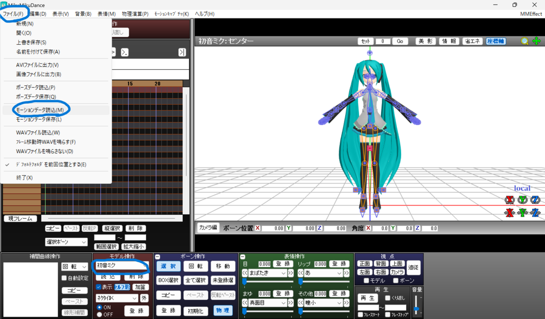This screenshot has width=545, height=319.
Task: Click the 物理 physics button in bone panel
Action: [x=223, y=310]
